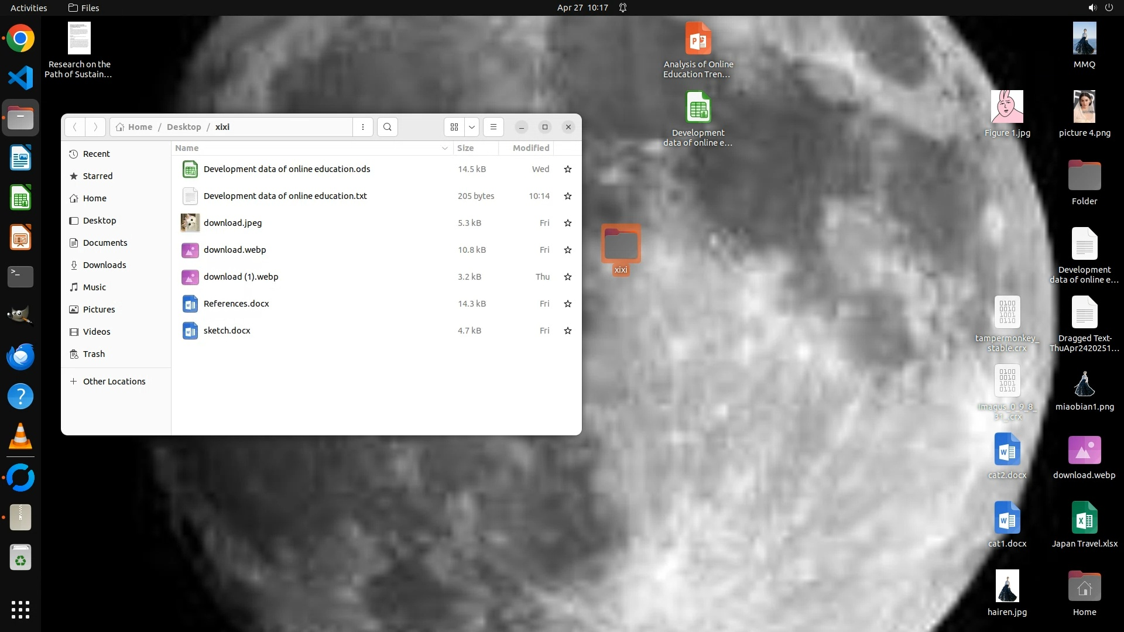Open the path options three-dot menu
The height and width of the screenshot is (632, 1124).
coord(363,127)
